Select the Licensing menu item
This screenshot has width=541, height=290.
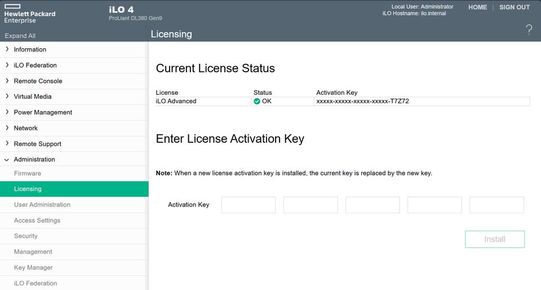coord(74,189)
